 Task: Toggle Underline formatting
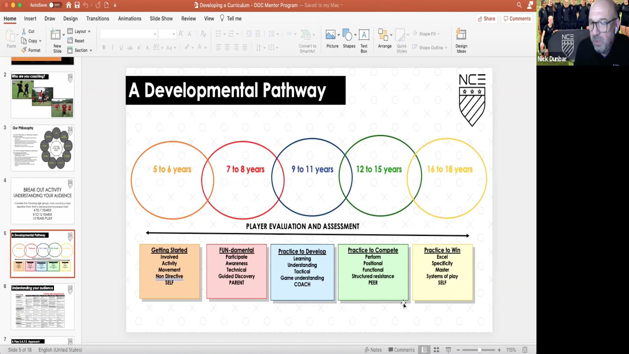pos(121,48)
